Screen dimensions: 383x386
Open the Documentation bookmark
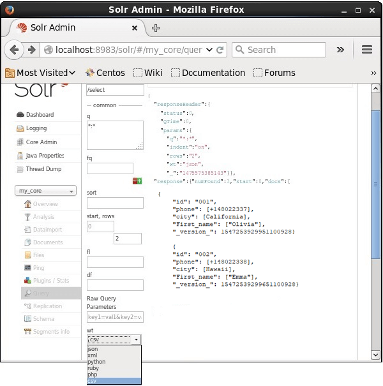[x=208, y=73]
